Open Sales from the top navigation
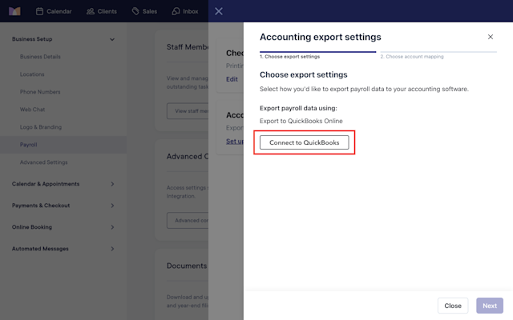513x320 pixels. pos(144,11)
